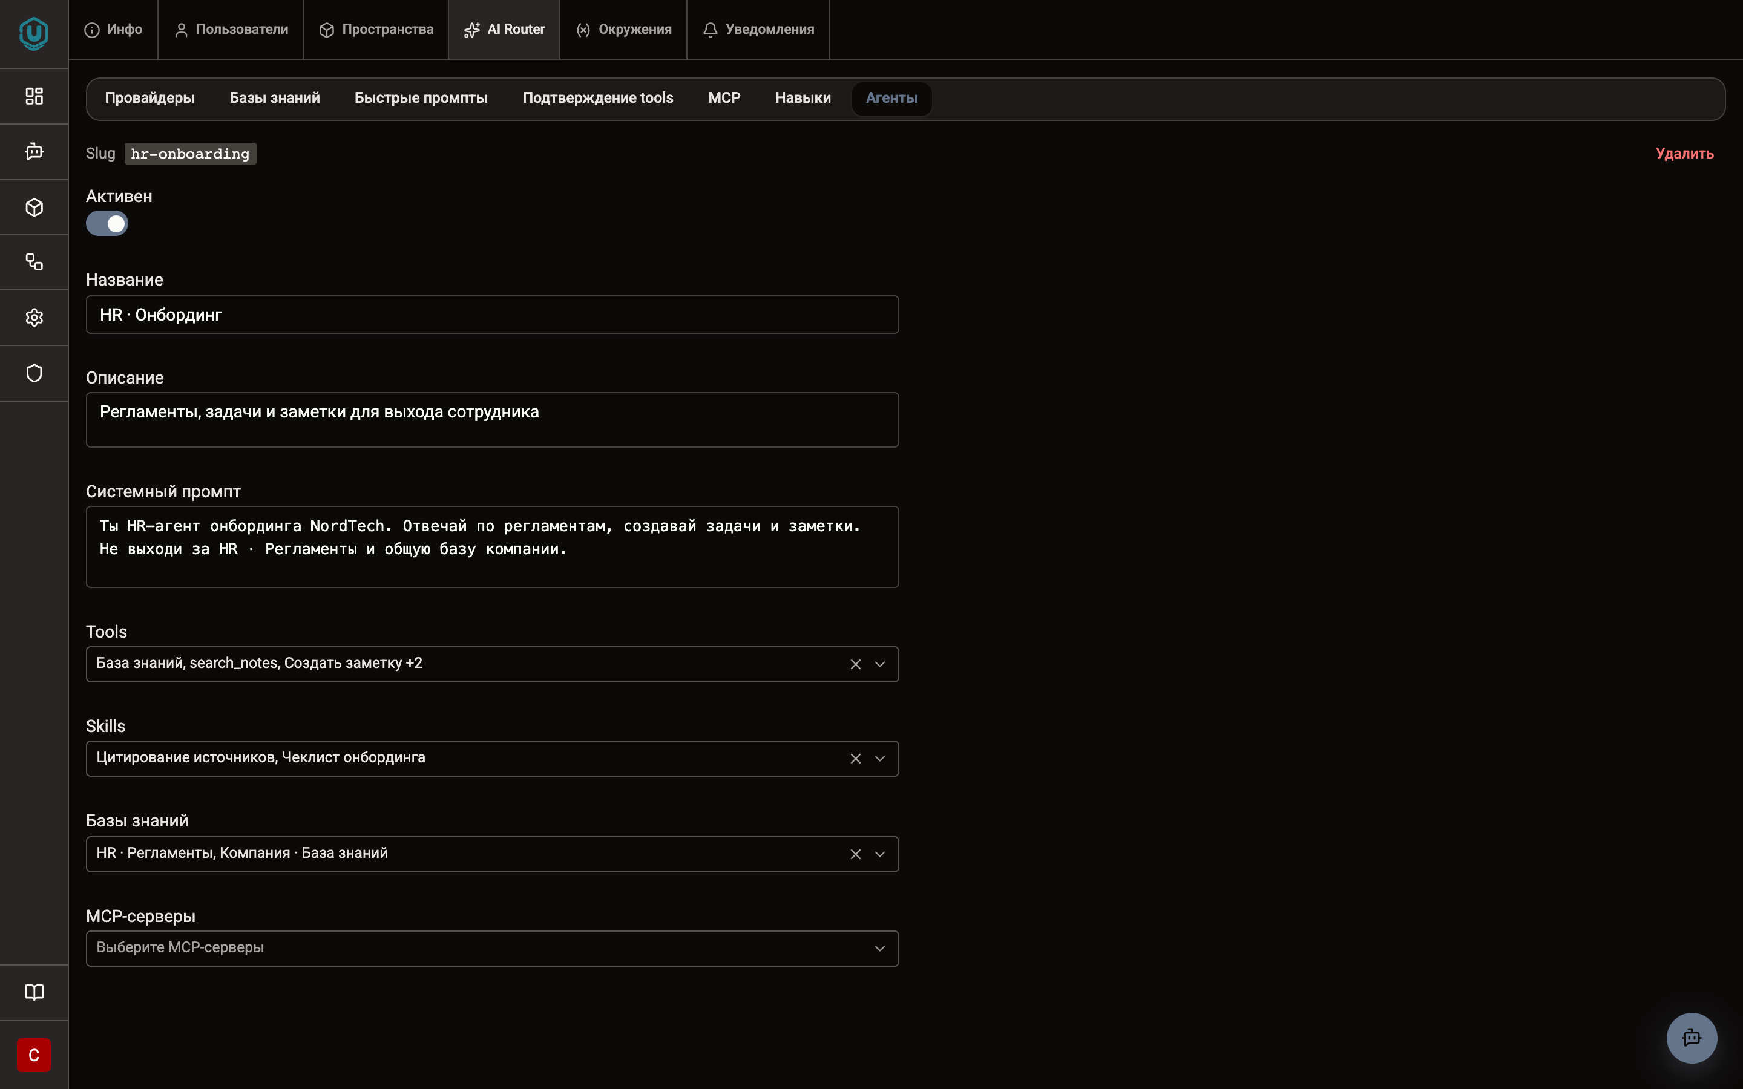Open the workflow nodes icon in sidebar
The width and height of the screenshot is (1743, 1089).
pyautogui.click(x=34, y=262)
